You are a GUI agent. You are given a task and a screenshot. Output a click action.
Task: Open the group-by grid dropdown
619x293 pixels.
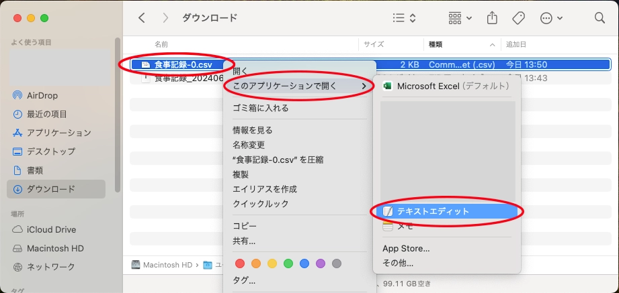pyautogui.click(x=460, y=17)
